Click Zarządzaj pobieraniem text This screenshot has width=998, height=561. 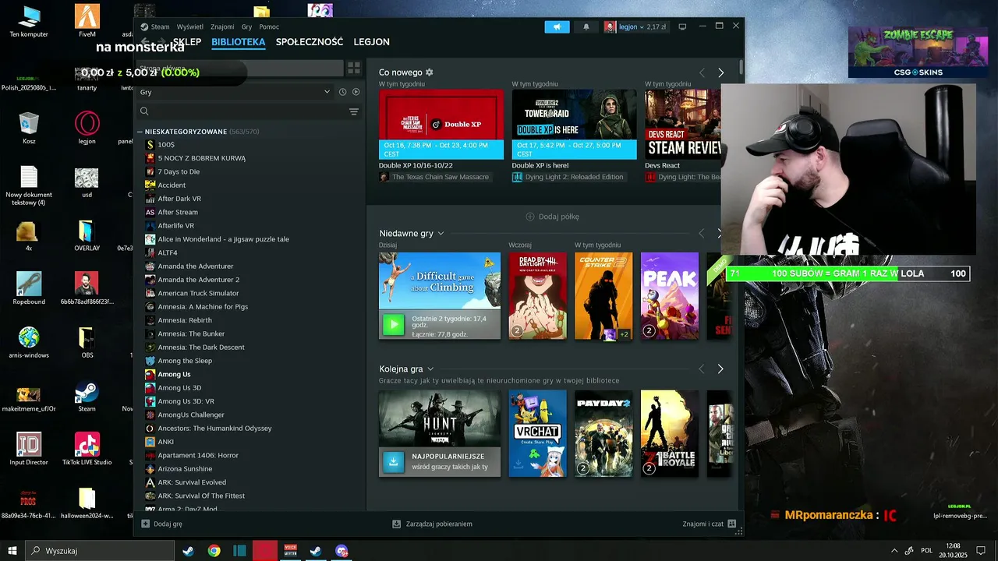click(x=439, y=524)
